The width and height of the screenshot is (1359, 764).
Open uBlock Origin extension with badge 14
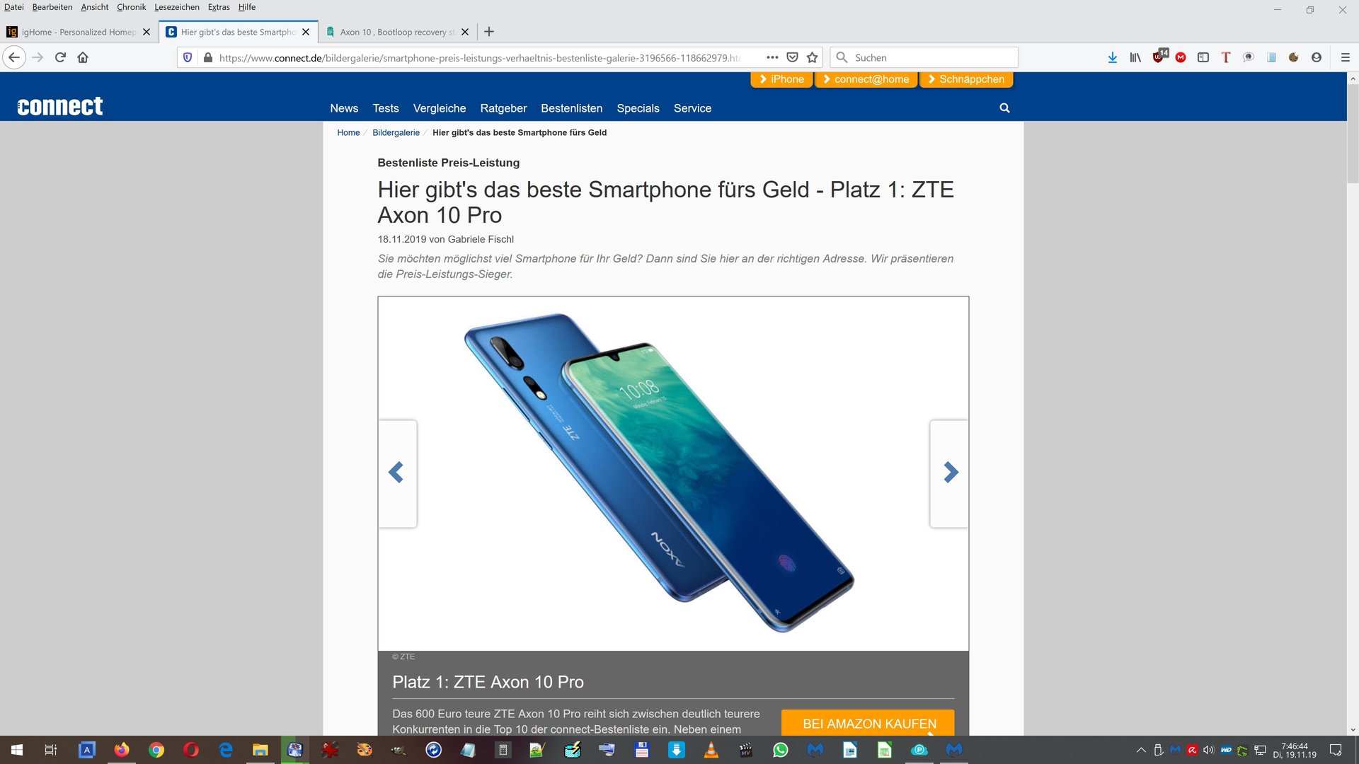[x=1159, y=56]
